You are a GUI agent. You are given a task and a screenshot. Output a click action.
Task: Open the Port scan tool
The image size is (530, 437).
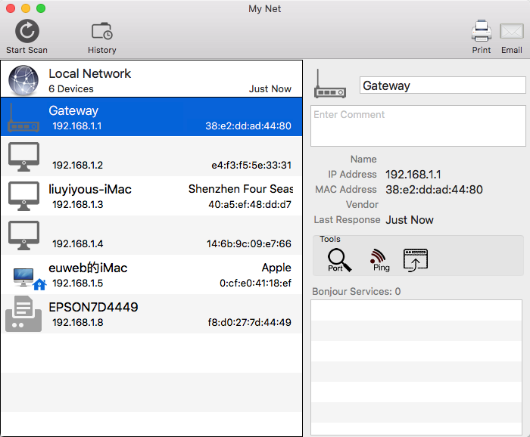coord(339,260)
